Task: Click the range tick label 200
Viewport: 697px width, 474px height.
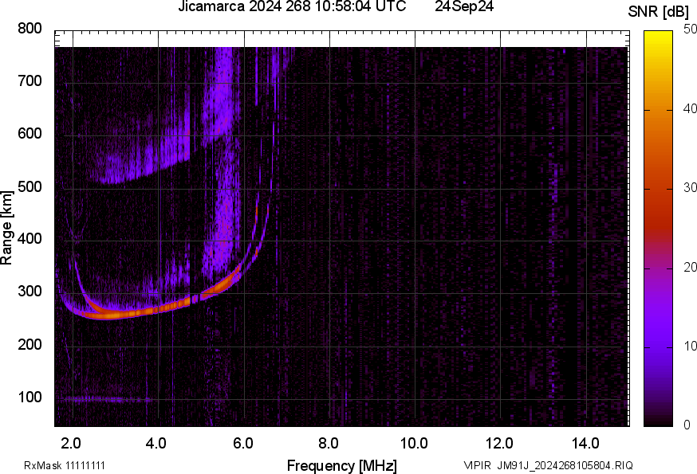Action: click(x=30, y=345)
